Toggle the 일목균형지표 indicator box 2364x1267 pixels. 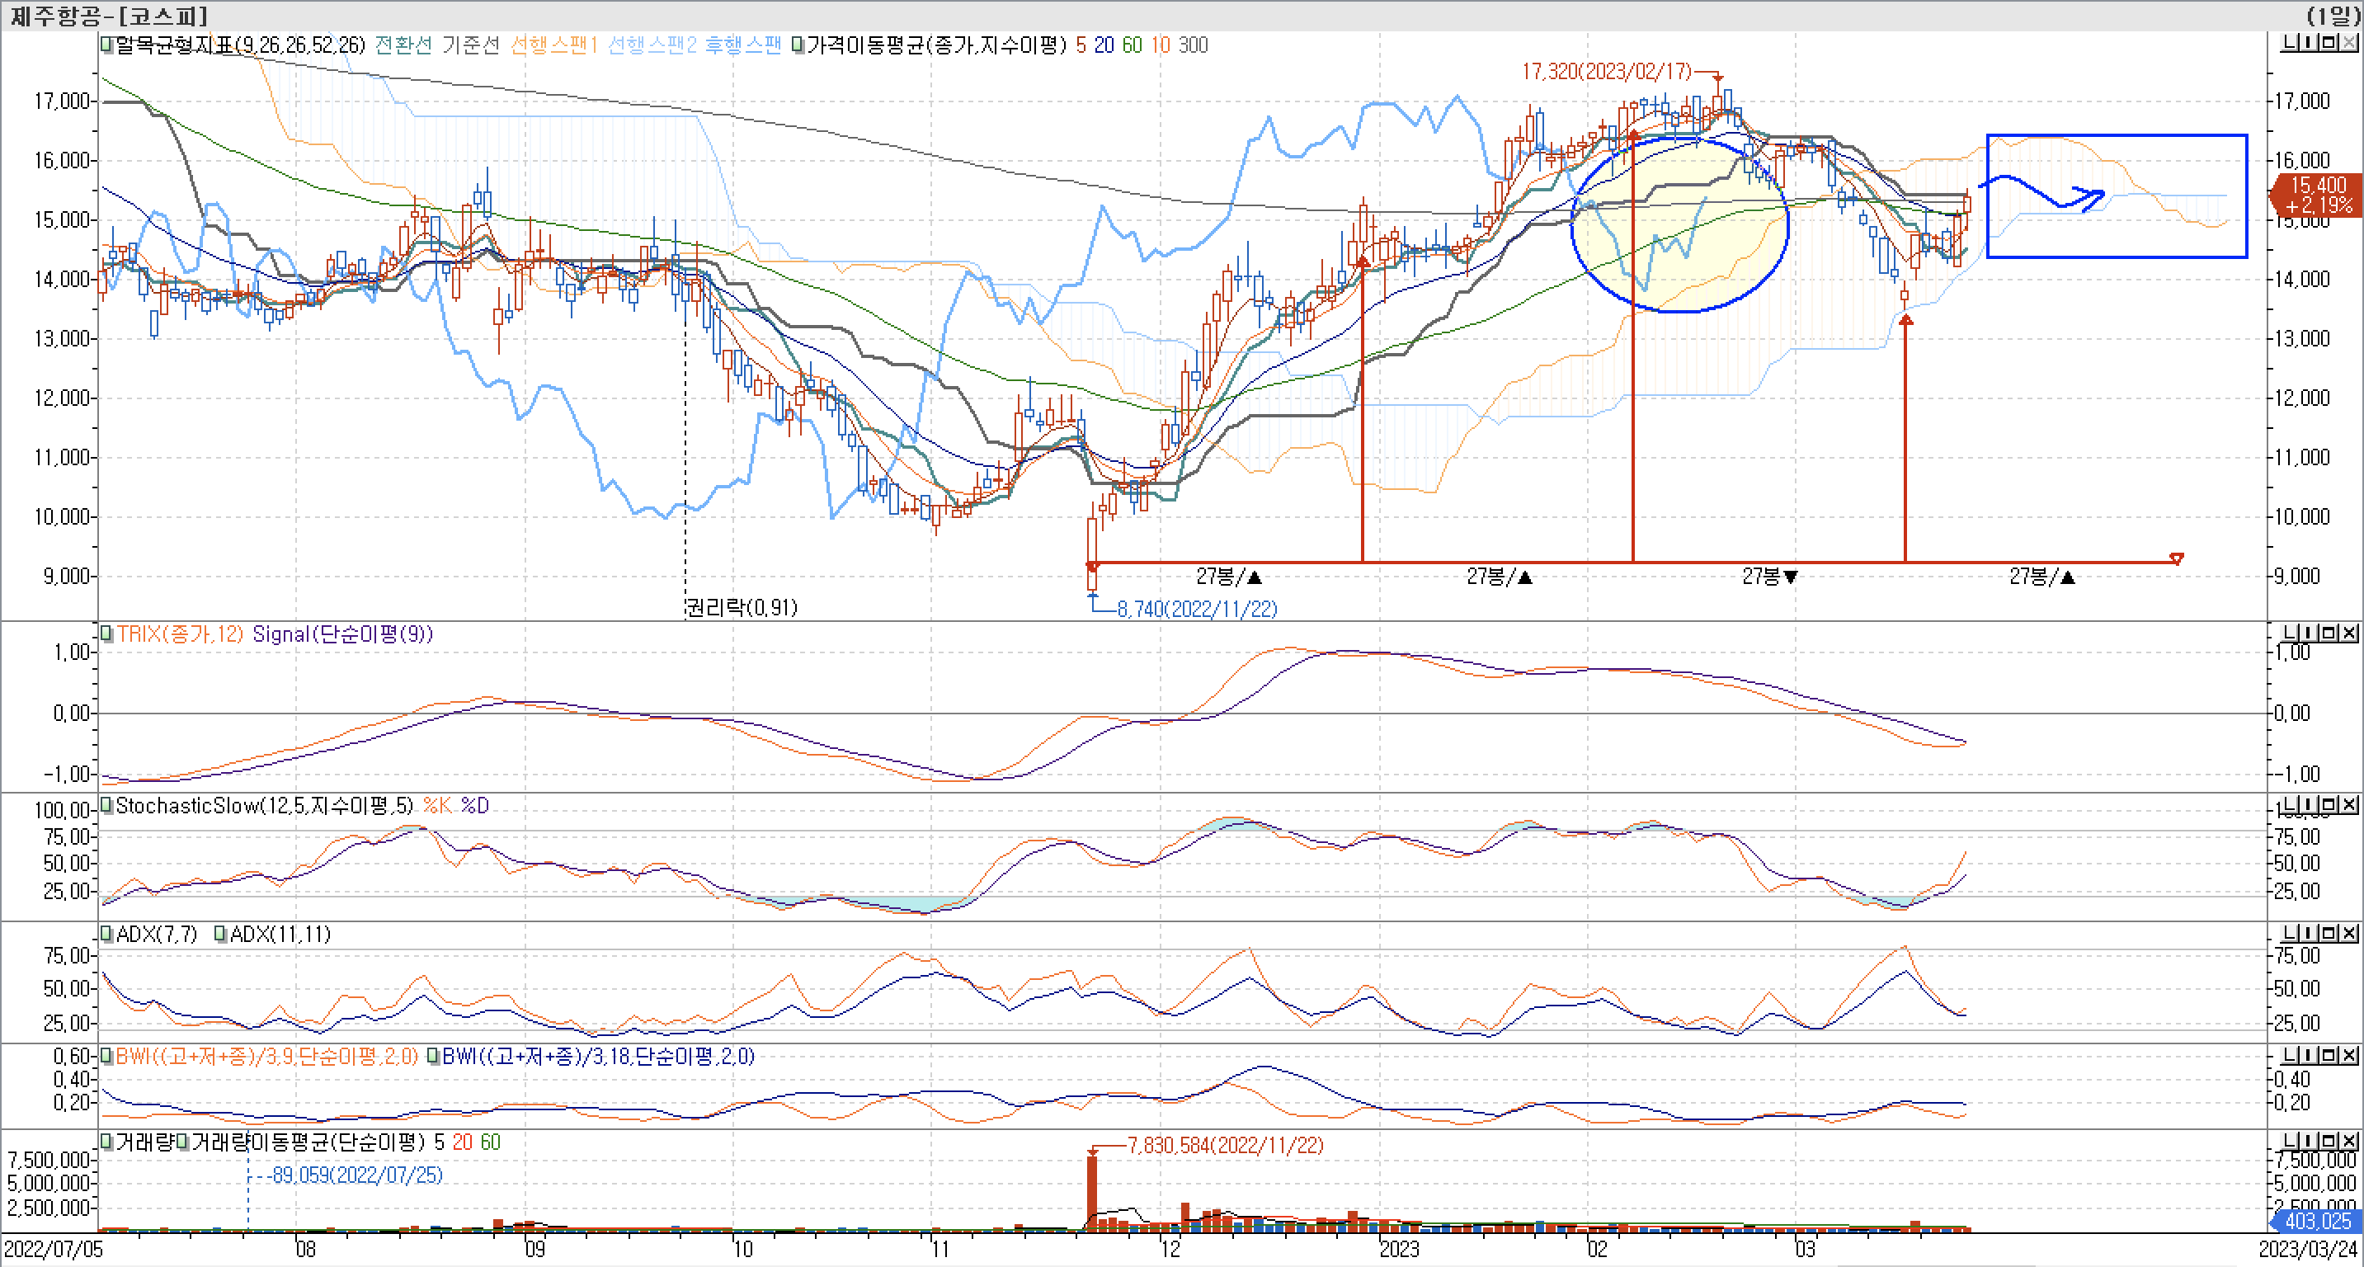[x=107, y=45]
